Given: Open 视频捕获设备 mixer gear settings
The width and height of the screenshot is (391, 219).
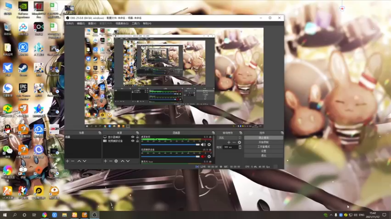Looking at the screenshot, I should pyautogui.click(x=209, y=157).
